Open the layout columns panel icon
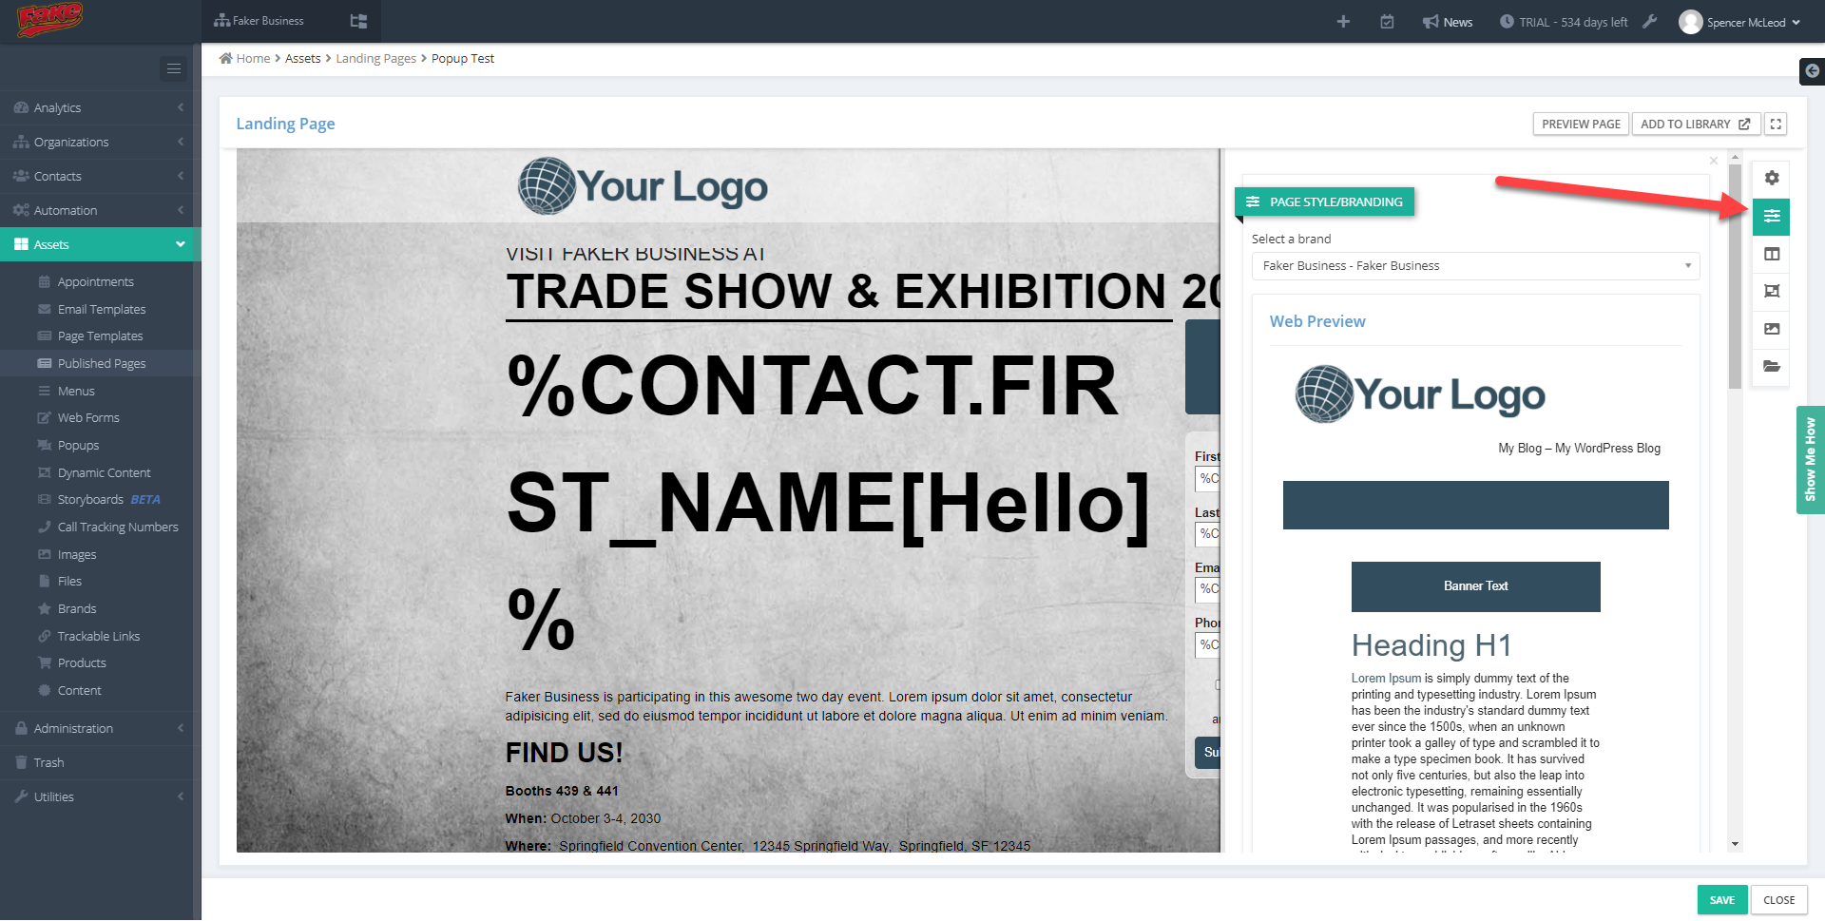The image size is (1825, 921). [x=1772, y=254]
